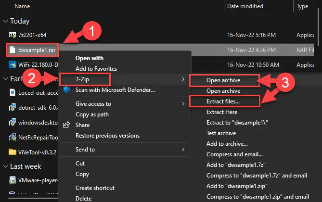The image size is (322, 202).
Task: Expand the 7-Zip submenu arrow
Action: (183, 79)
